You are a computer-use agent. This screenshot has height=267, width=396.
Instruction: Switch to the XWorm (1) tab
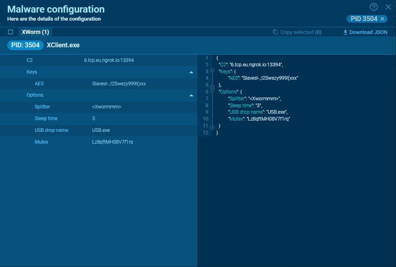pos(35,32)
